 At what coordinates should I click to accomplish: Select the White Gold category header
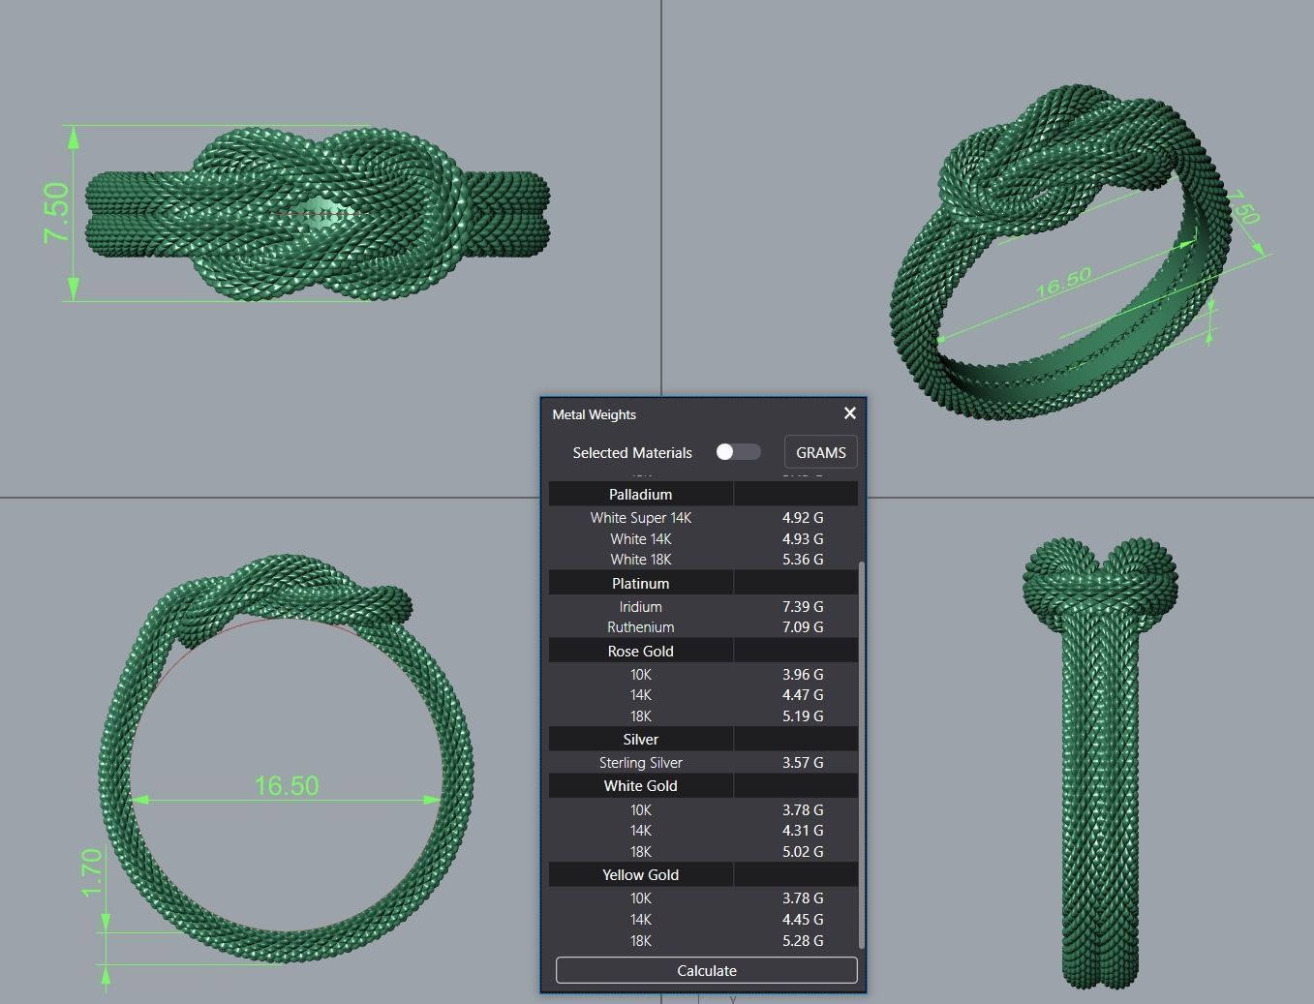pyautogui.click(x=703, y=785)
